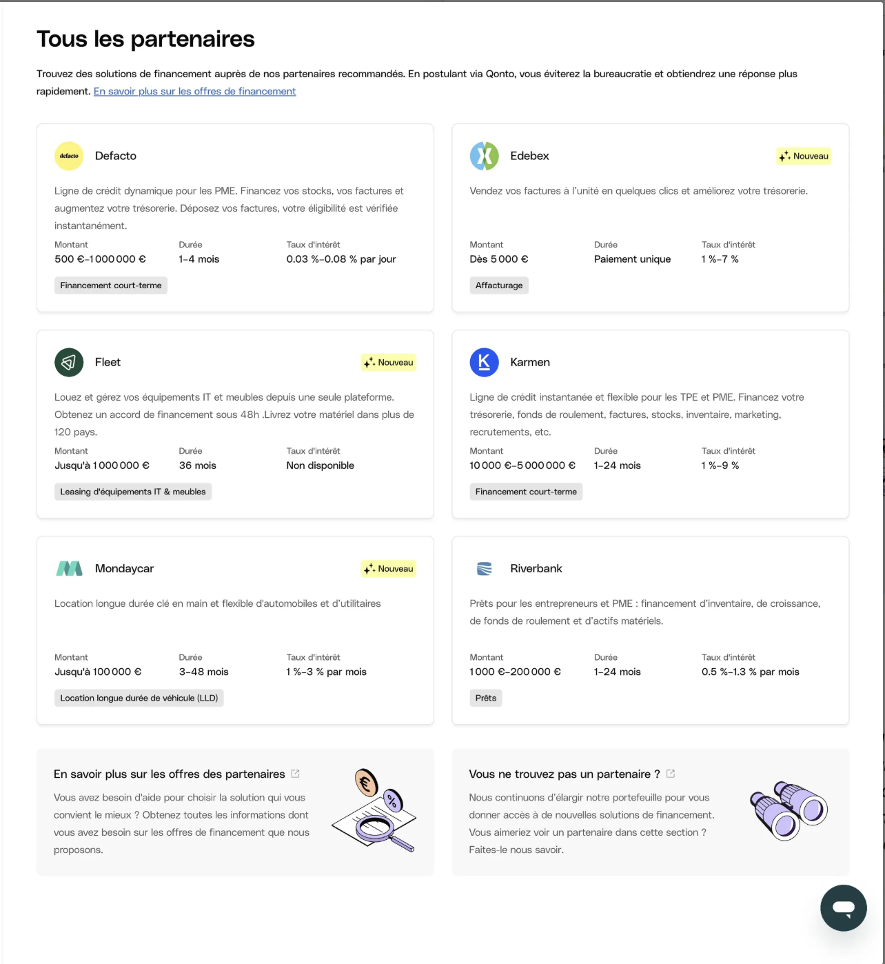Click the 'Nouveau' badge on Fleet card
This screenshot has width=885, height=964.
point(389,363)
